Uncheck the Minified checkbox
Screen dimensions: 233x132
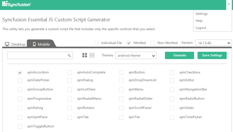pyautogui.click(x=129, y=43)
